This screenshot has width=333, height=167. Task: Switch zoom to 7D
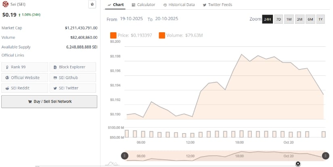(279, 19)
